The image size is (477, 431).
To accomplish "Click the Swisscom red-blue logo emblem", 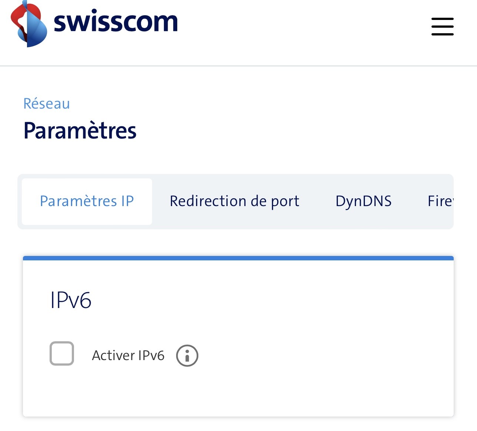I will coord(28,24).
